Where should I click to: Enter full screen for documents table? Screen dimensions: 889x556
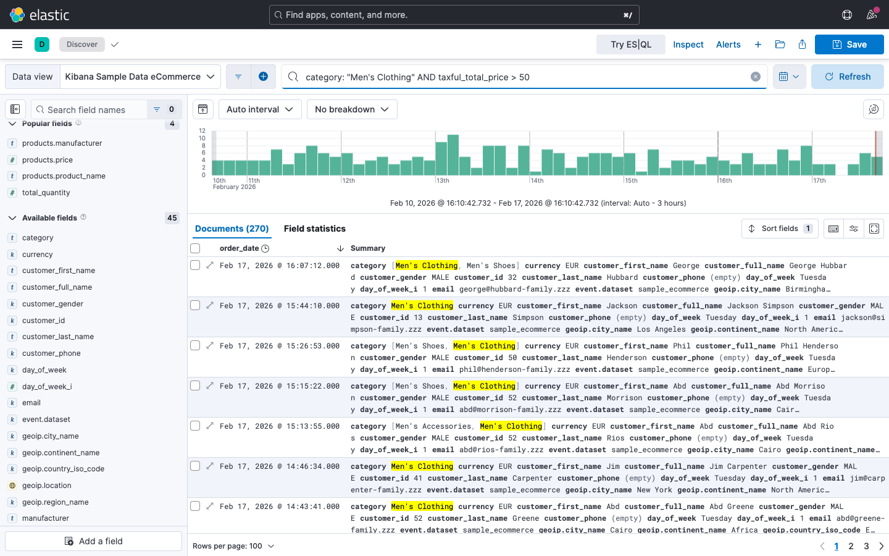[874, 229]
